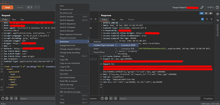
Task: Go to previous match in Request search
Action: (x=12, y=99)
